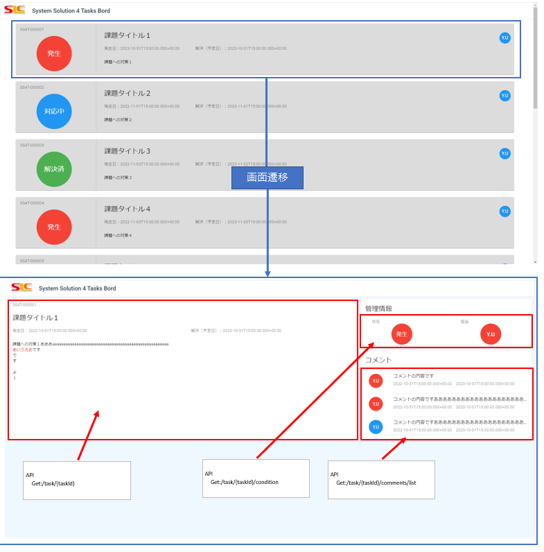This screenshot has height=552, width=544.
Task: Click the 担当 label under 管理情報
Action: 464,321
